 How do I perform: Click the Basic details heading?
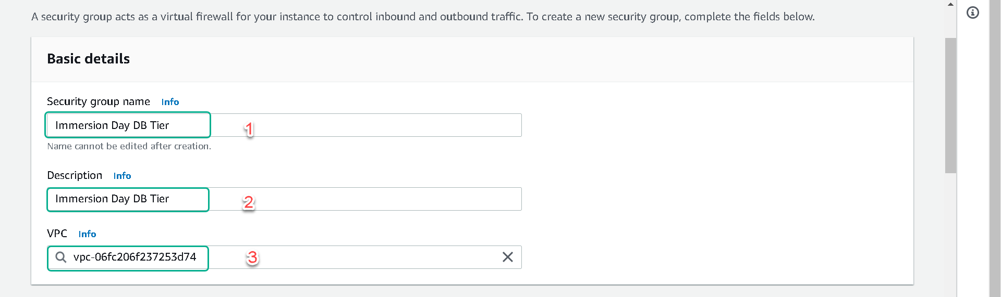tap(88, 59)
